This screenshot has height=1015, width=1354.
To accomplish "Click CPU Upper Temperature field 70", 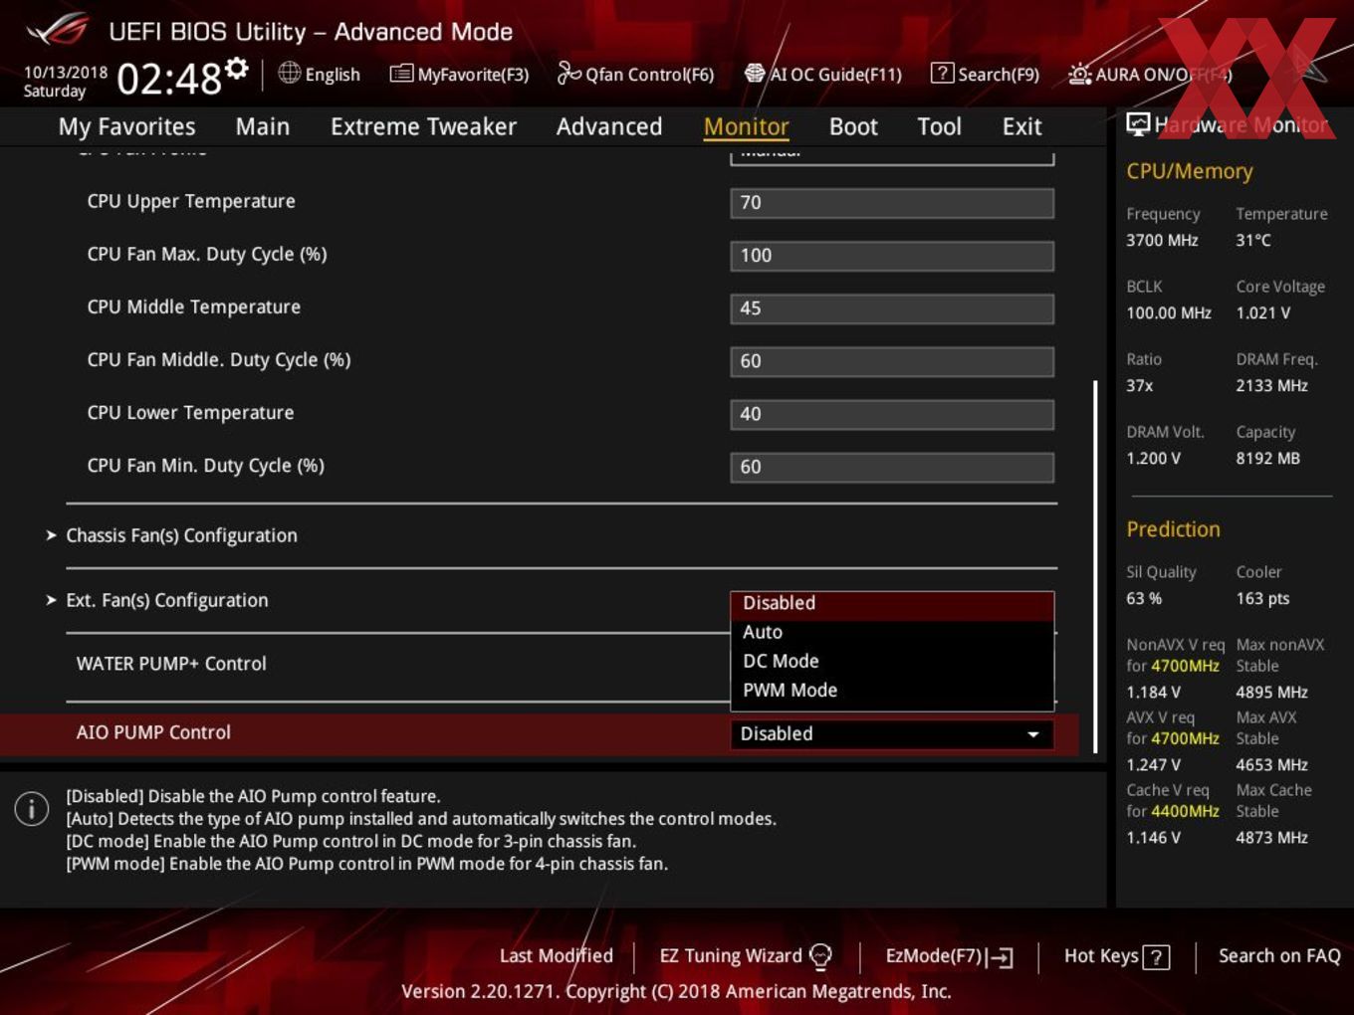I will pyautogui.click(x=892, y=203).
